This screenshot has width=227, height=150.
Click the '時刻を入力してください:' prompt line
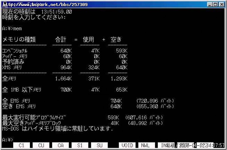[34, 17]
